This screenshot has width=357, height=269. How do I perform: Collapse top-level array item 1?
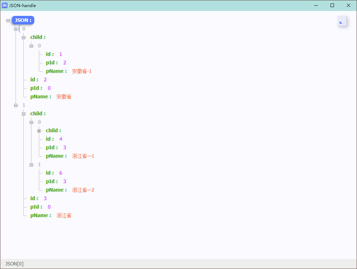pos(16,105)
